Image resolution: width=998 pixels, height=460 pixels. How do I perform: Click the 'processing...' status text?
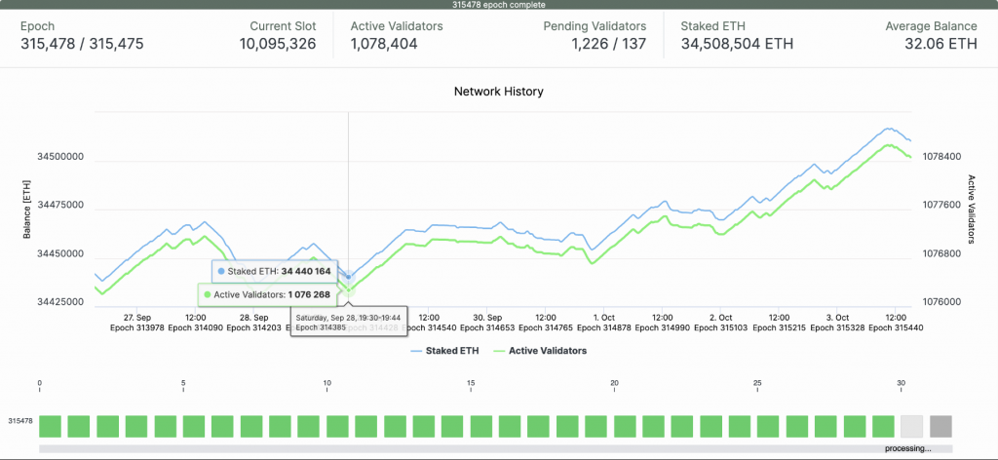tap(907, 448)
